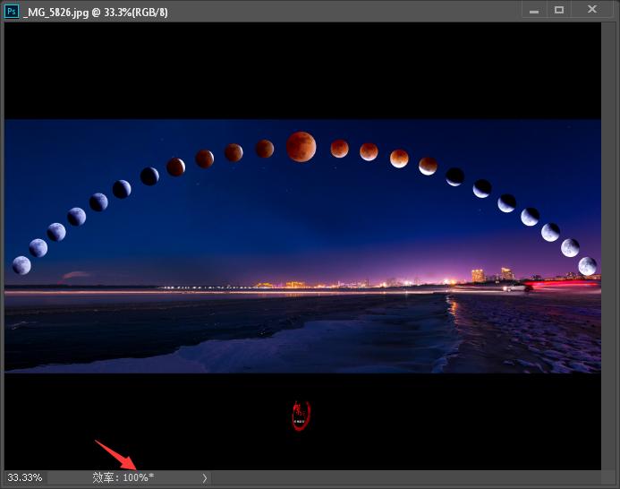Click the window resize corner at bottom right
Screen dimensions: 620x489
coord(611,479)
